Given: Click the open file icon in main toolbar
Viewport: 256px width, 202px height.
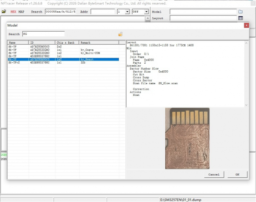Looking at the screenshot, I should pos(4,12).
